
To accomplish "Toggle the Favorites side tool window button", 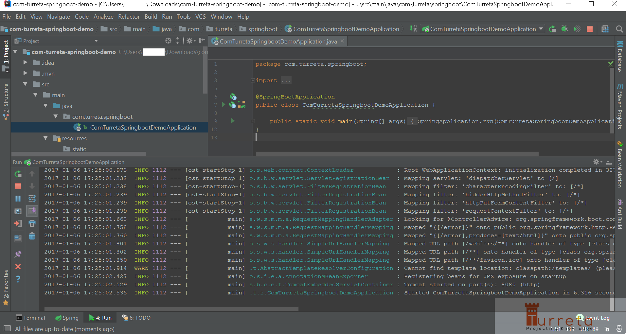I will click(6, 289).
